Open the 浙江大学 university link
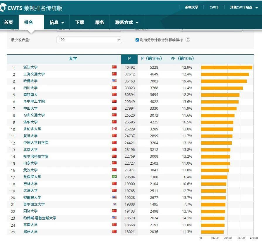The width and height of the screenshot is (262, 243). tap(30, 67)
